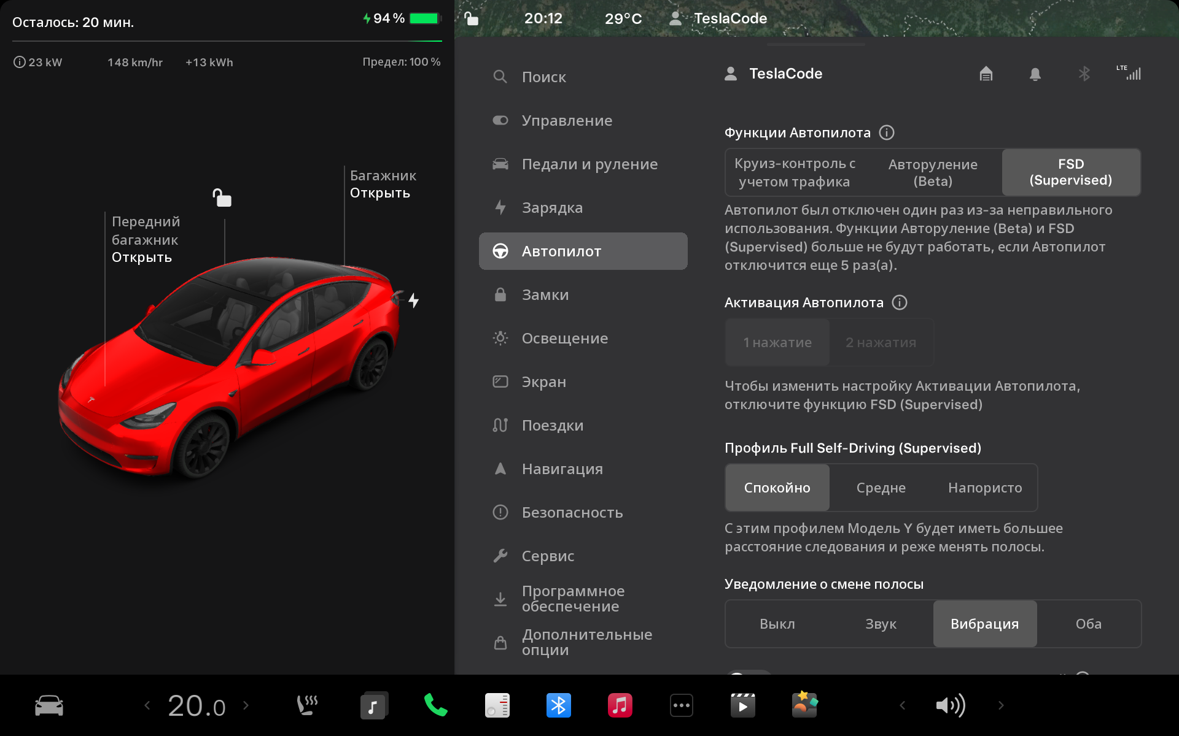
Task: Select the Автопилот menu item
Action: [583, 251]
